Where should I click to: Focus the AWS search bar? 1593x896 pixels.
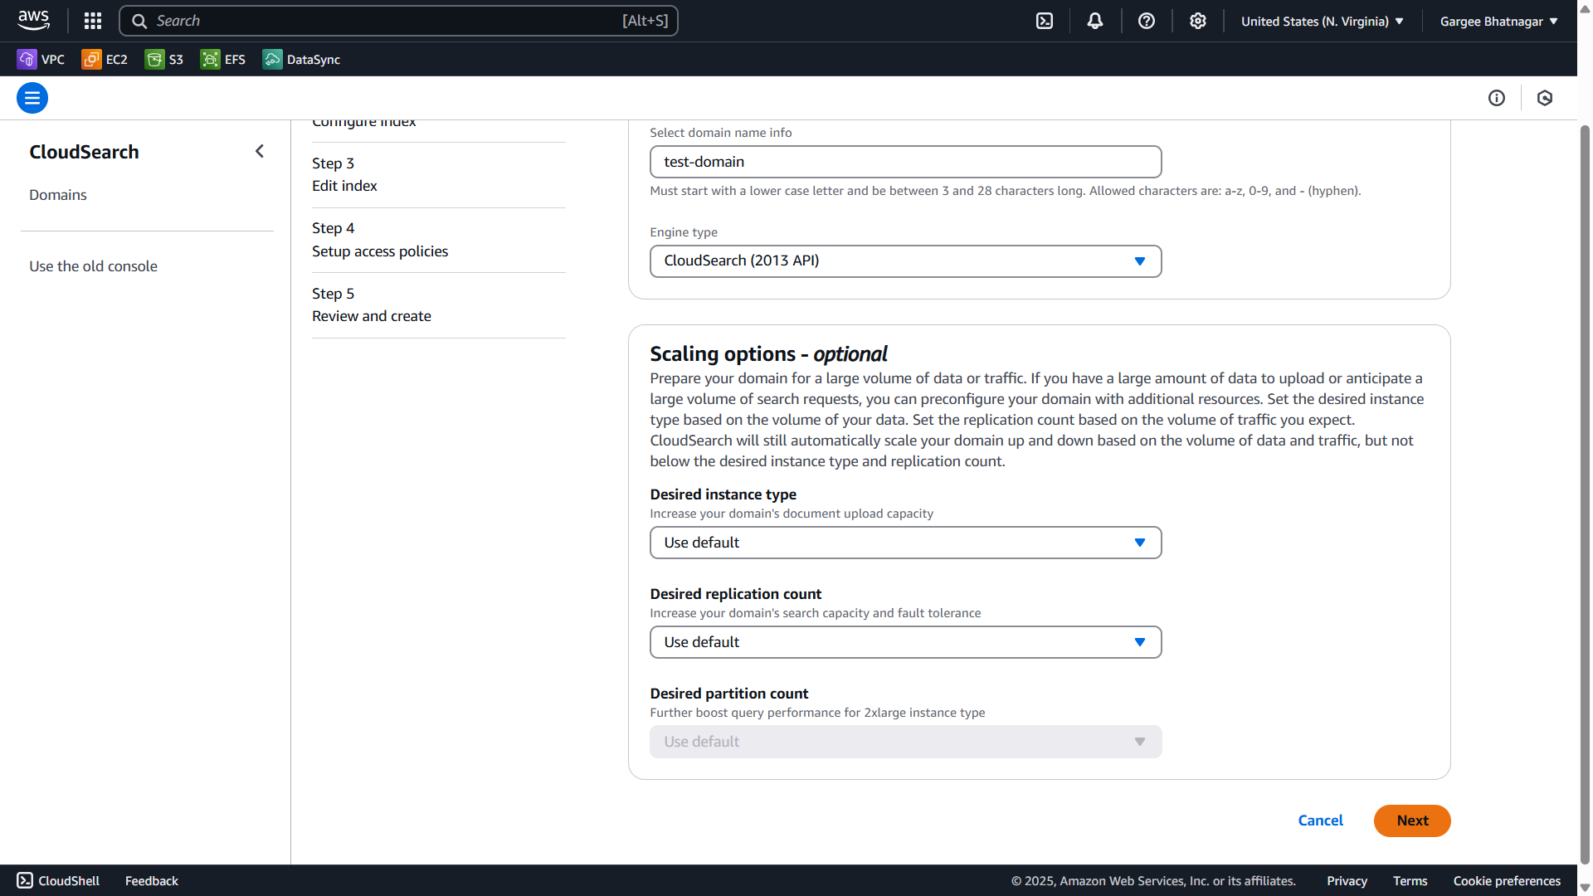tap(398, 21)
